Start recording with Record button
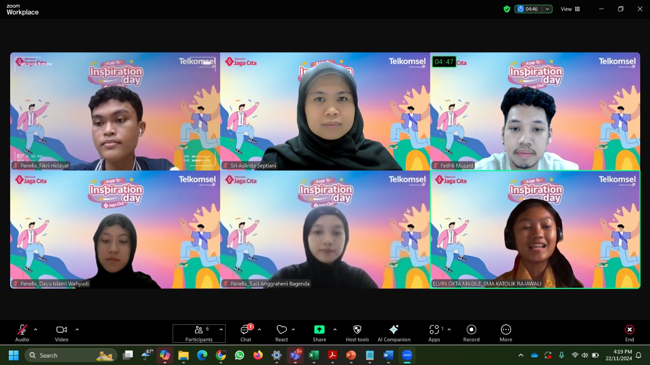650x365 pixels. pyautogui.click(x=471, y=333)
